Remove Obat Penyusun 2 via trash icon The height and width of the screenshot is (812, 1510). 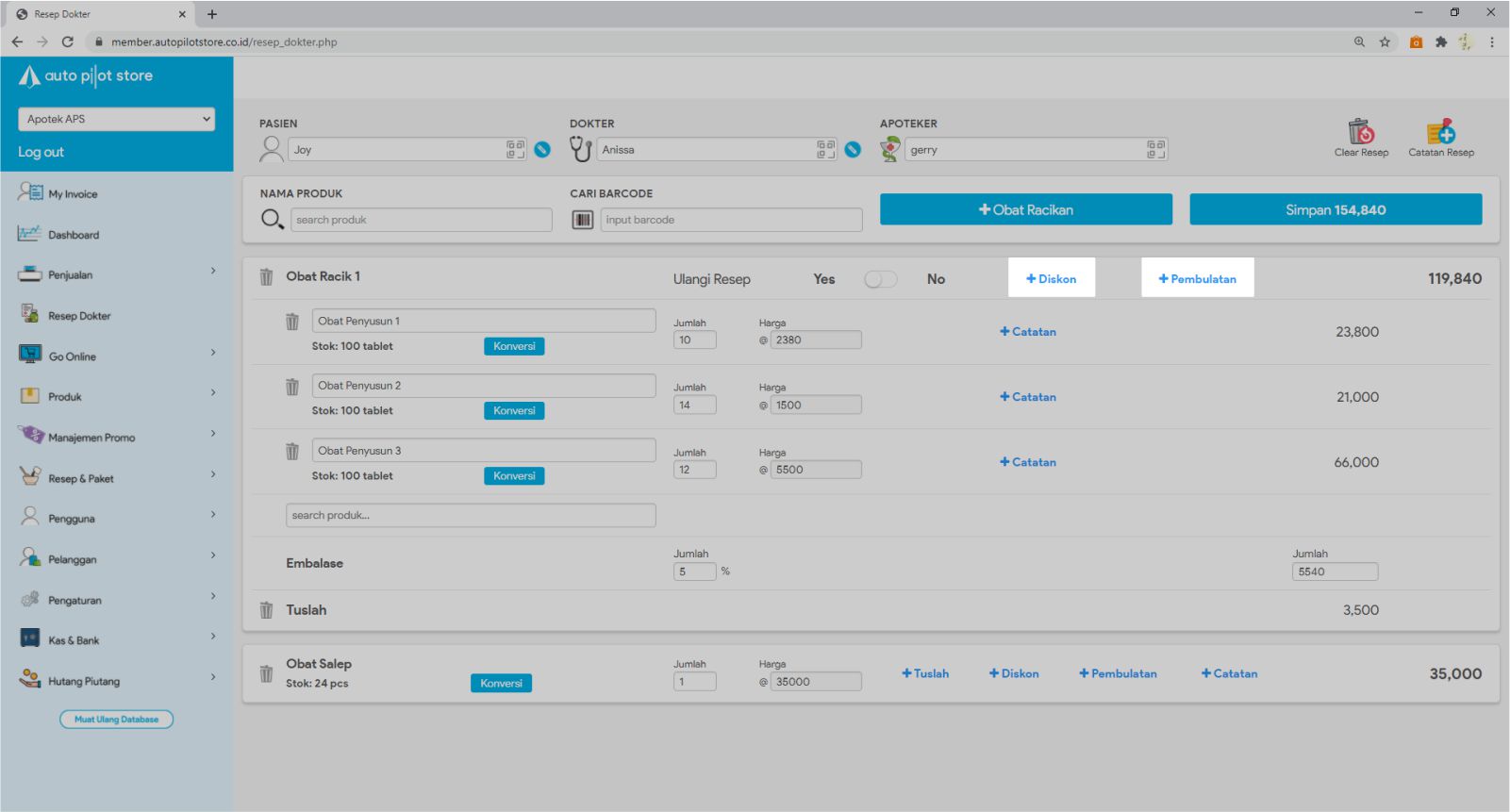pyautogui.click(x=292, y=387)
